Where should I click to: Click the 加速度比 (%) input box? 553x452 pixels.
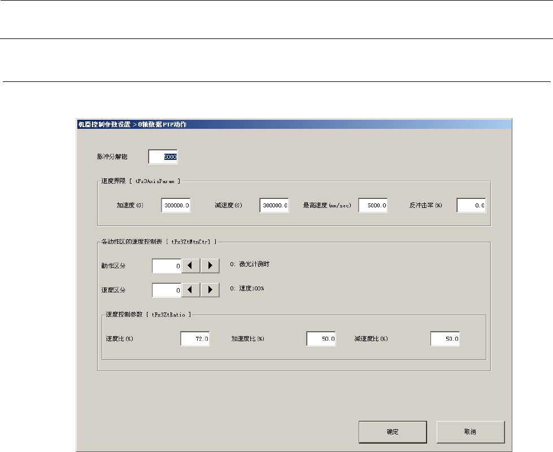tap(321, 338)
